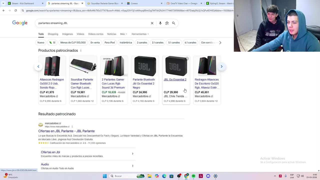
Task: Open the Más dropdown in search filters
Action: click(123, 34)
